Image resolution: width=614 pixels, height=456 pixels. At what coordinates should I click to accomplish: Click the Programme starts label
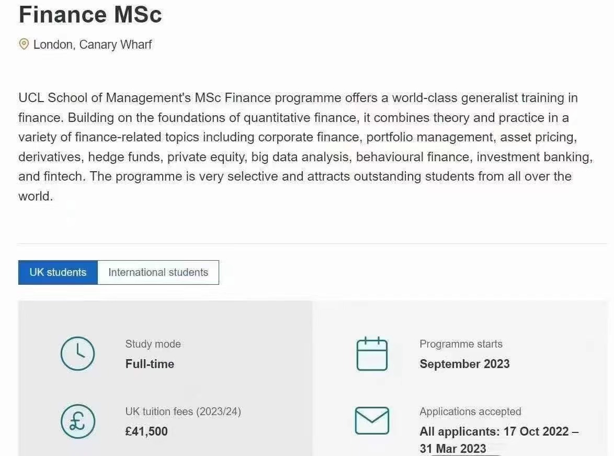tap(461, 344)
